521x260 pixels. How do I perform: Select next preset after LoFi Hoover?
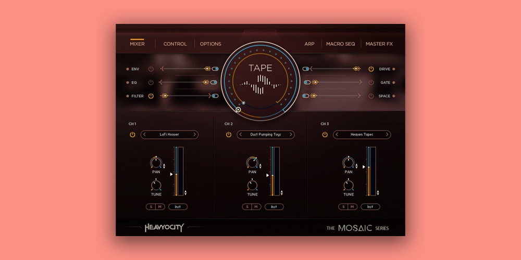click(x=194, y=135)
